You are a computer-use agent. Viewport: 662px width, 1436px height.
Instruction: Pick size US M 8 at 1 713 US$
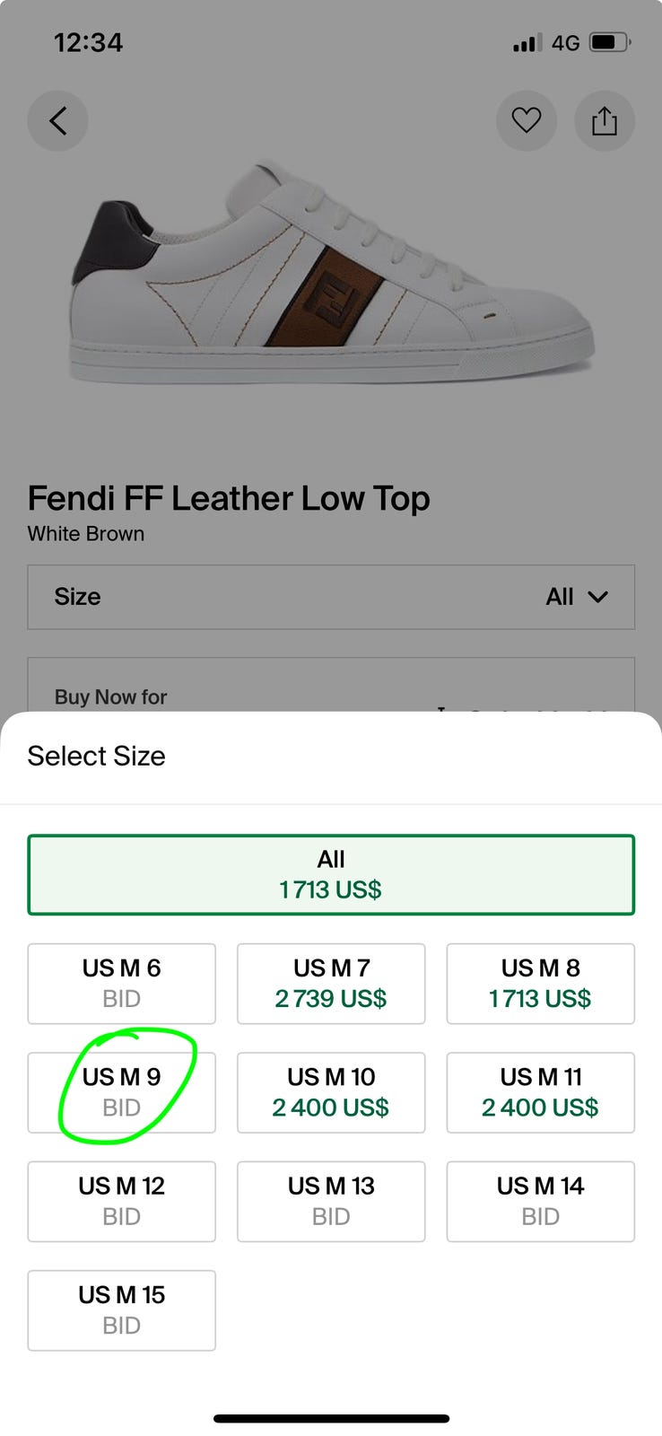540,984
